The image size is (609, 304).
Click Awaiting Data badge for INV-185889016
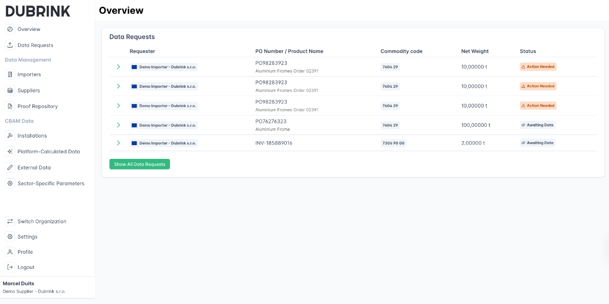pos(537,143)
